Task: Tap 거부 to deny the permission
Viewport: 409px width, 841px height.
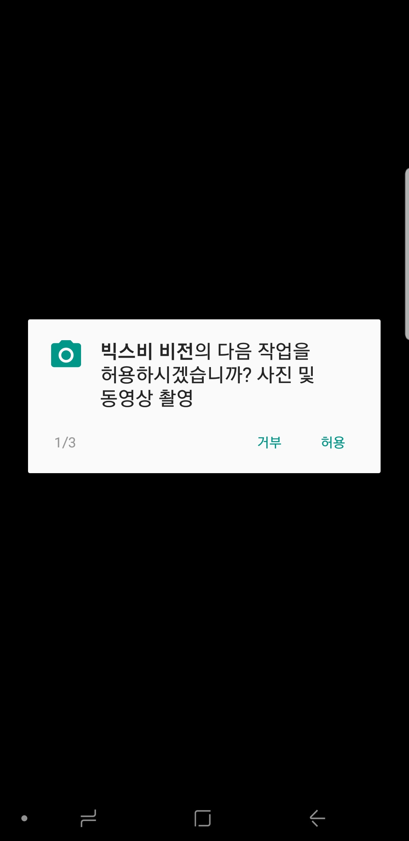Action: click(x=269, y=442)
